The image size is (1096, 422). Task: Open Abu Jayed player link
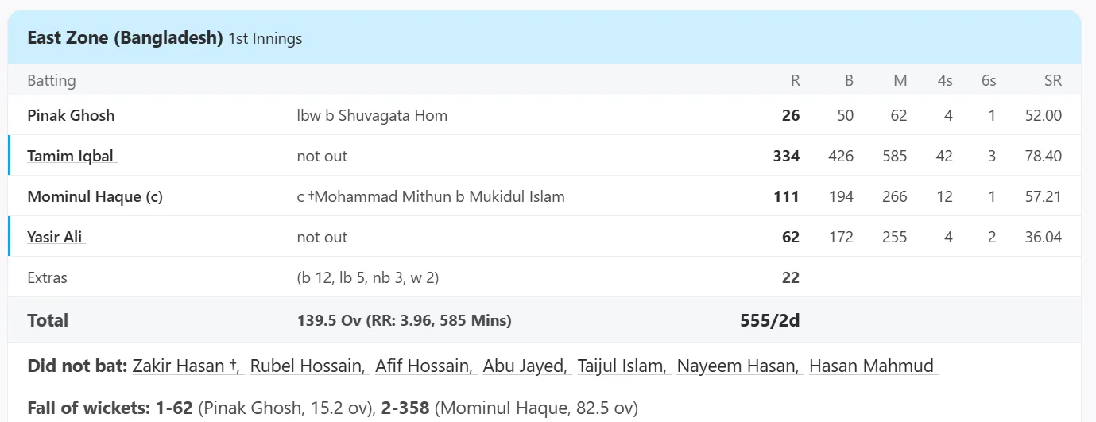[526, 366]
